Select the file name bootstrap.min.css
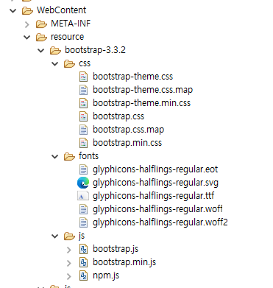273x288 pixels. tap(127, 143)
